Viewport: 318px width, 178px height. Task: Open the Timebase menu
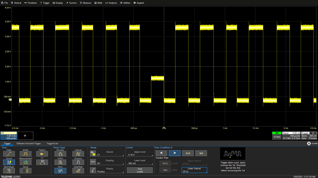click(x=31, y=3)
